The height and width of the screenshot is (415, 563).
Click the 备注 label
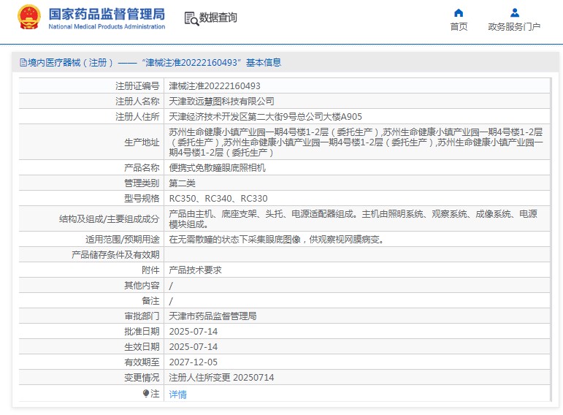(150, 301)
